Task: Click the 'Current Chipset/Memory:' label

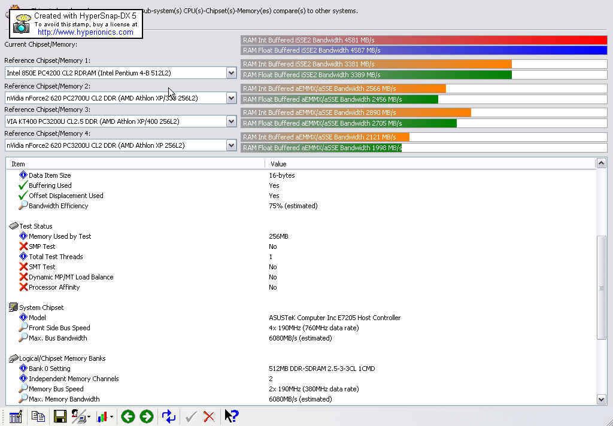Action: click(x=41, y=44)
